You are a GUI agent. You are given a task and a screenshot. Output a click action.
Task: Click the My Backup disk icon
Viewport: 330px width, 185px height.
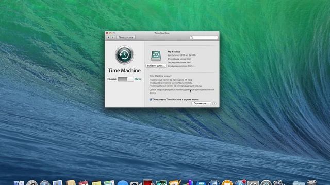156,56
